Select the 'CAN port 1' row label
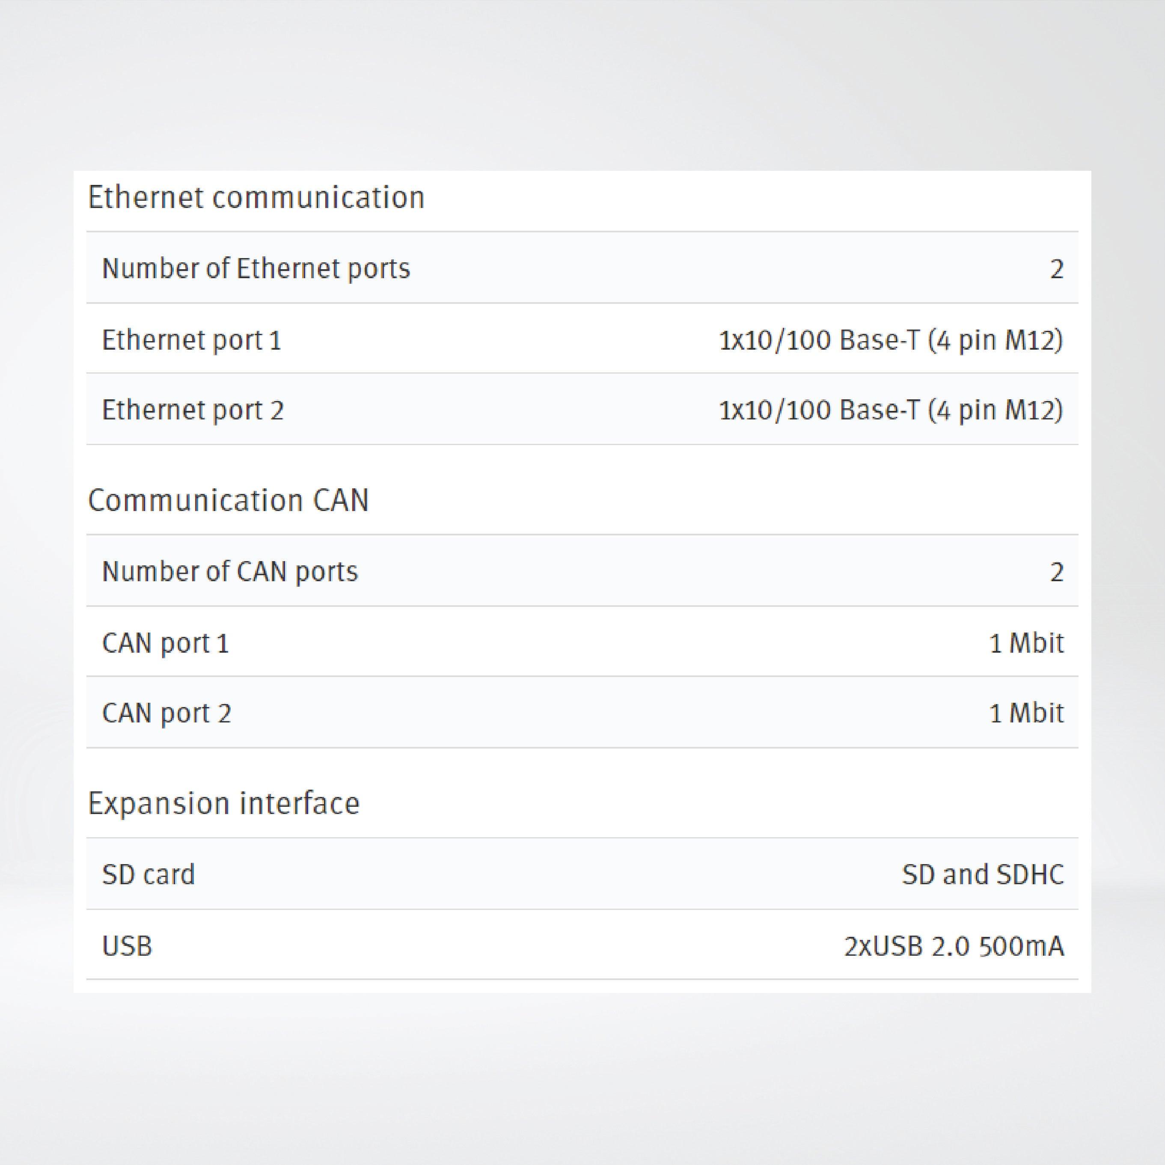The image size is (1165, 1165). (x=165, y=643)
